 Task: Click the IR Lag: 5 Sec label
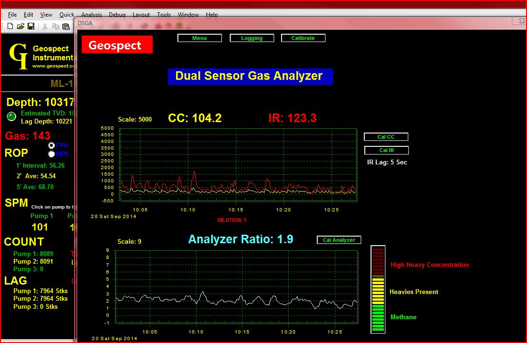387,162
